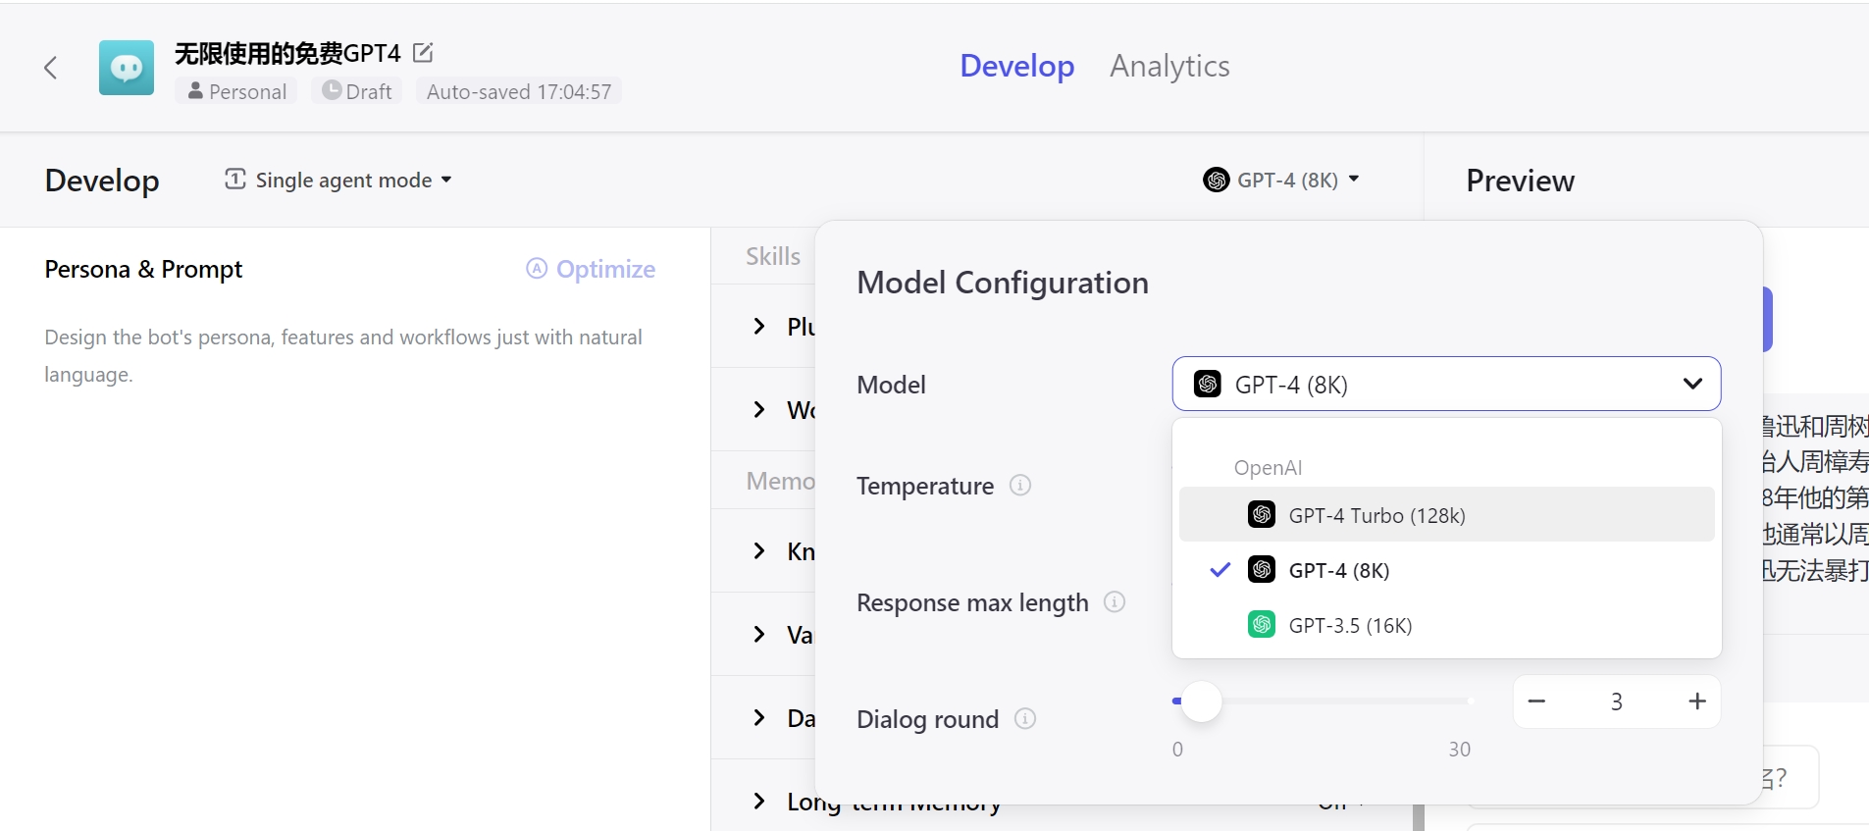Screen dimensions: 1869x831
Task: Increase Dialog round with plus button
Action: click(x=1697, y=701)
